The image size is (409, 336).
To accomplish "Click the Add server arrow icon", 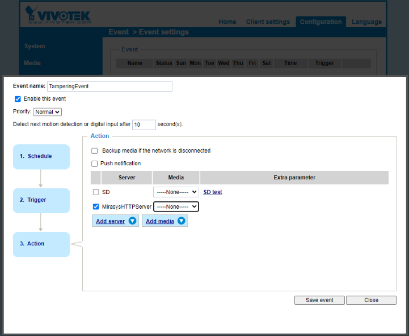I will tap(132, 221).
